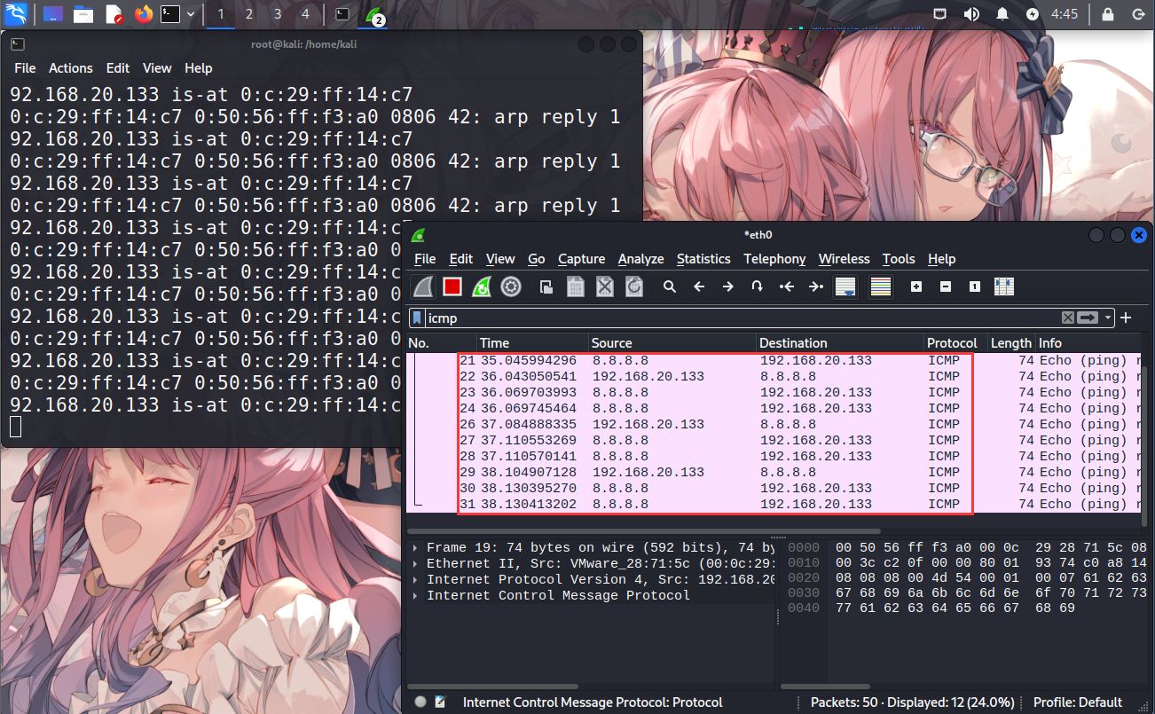
Task: Open Wireshark Capture menu
Action: click(x=581, y=259)
